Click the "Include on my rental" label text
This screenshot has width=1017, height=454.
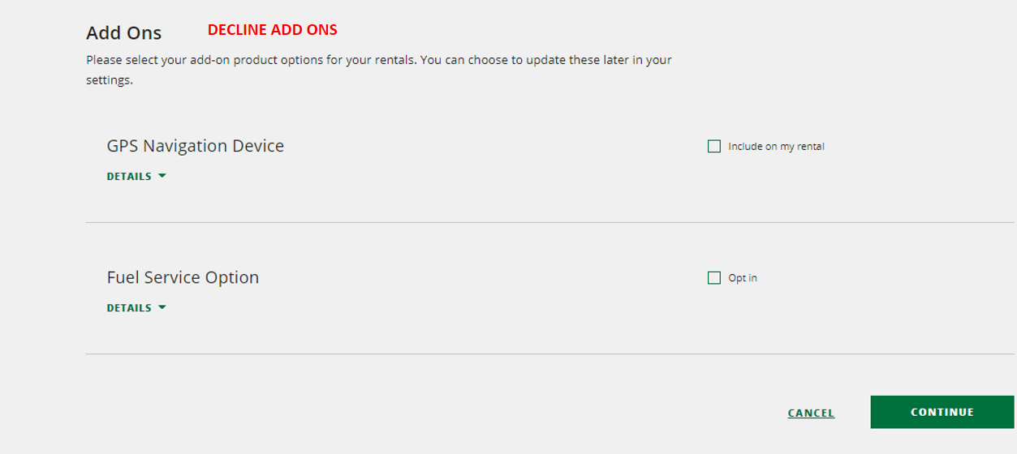coord(776,147)
